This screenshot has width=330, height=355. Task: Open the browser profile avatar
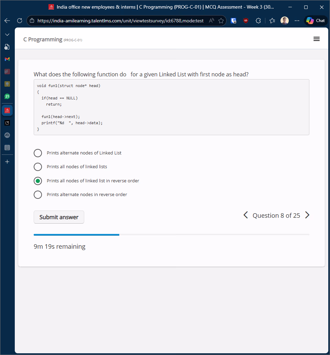point(285,21)
